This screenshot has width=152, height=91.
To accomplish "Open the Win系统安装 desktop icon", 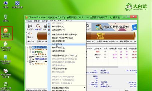I will (x=6, y=60).
